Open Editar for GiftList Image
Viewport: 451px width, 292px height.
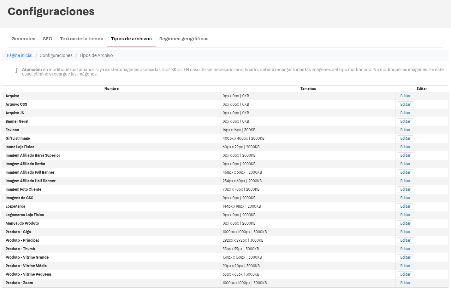(x=405, y=138)
